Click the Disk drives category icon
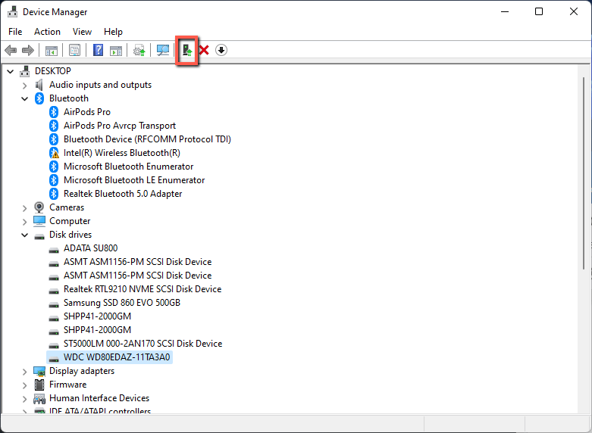Image resolution: width=592 pixels, height=433 pixels. click(39, 236)
